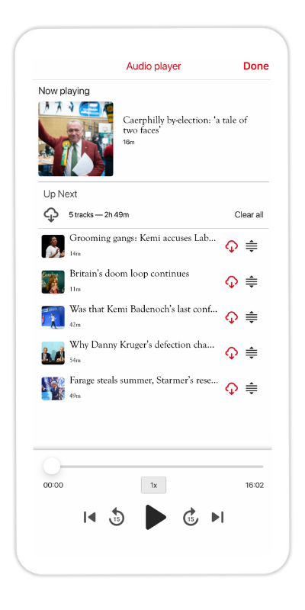The width and height of the screenshot is (305, 610).
Task: Open the Caerphilly by-election artwork thumbnail
Action: (x=75, y=139)
